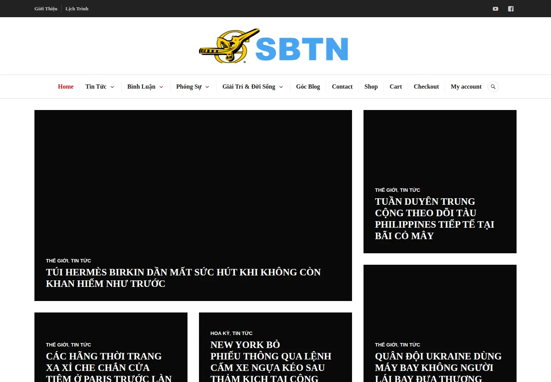Open the Góc Blog page
This screenshot has width=551, height=382.
(308, 87)
